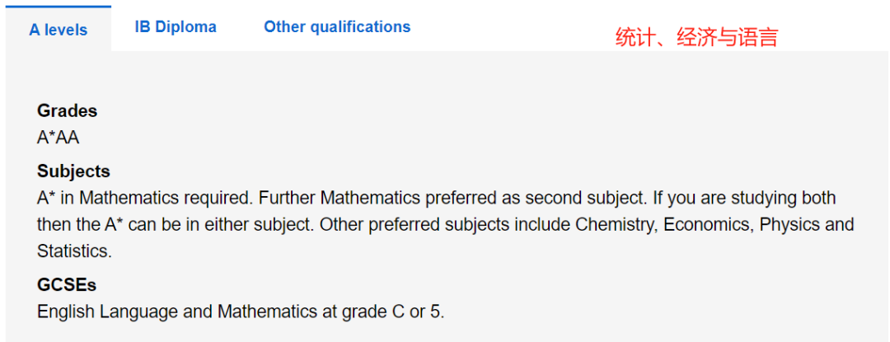Click the word Chemistry in subjects paragraph
The image size is (890, 342).
click(616, 225)
